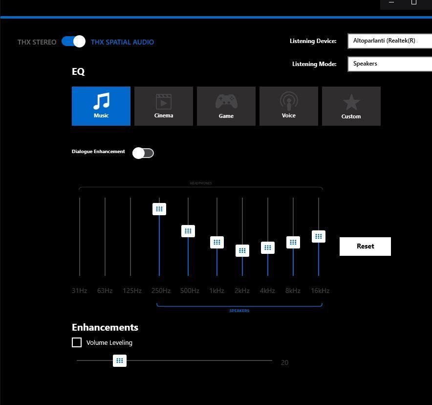Click the THX STEREO label
The width and height of the screenshot is (432, 405).
[37, 42]
